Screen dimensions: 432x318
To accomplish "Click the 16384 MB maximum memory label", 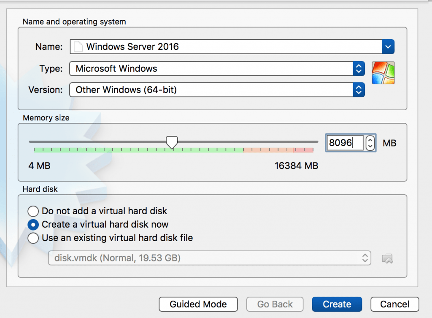I will [296, 166].
